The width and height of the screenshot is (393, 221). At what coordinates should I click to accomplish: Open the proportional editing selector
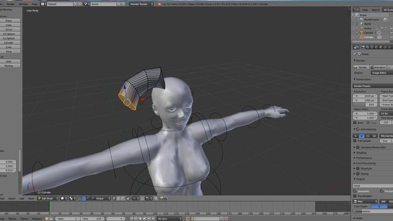pyautogui.click(x=135, y=198)
